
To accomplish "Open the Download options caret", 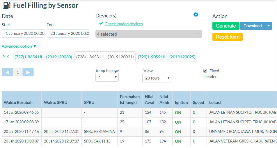I will (268, 26).
